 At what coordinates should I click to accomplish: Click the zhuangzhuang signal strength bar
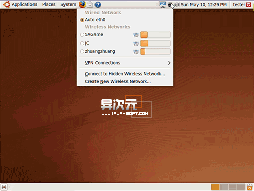(155, 51)
